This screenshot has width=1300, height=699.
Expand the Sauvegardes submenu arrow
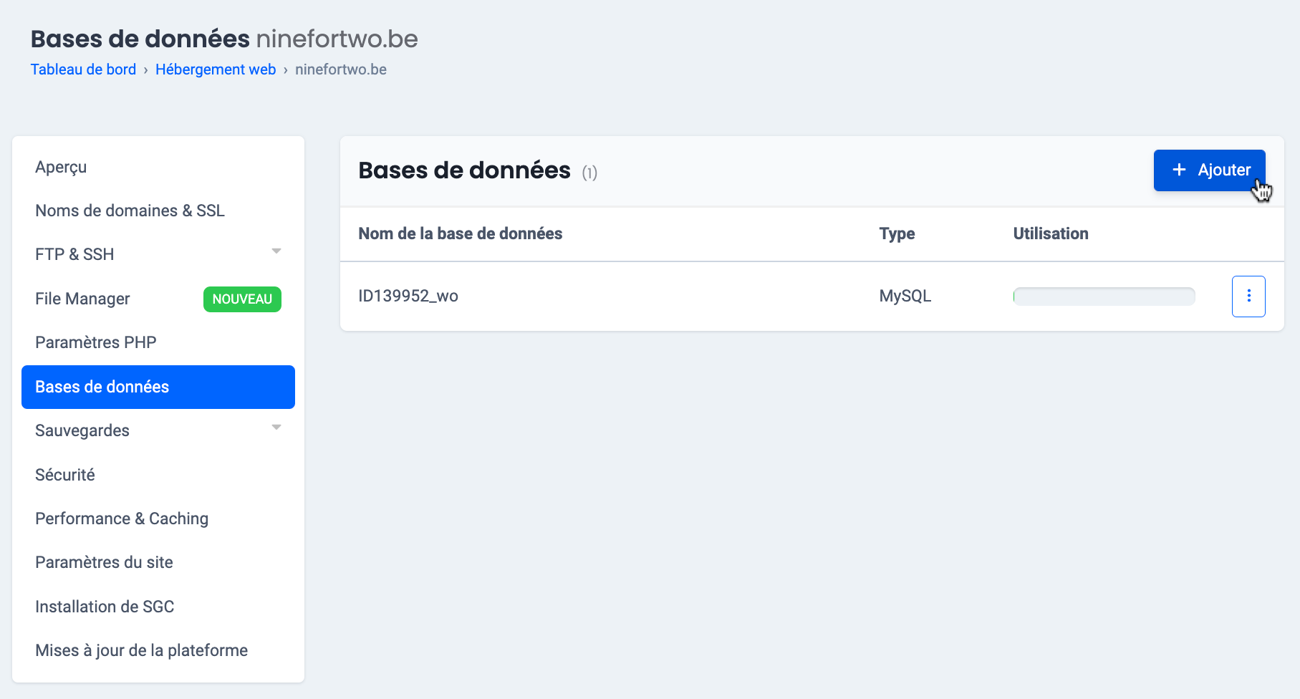coord(276,428)
